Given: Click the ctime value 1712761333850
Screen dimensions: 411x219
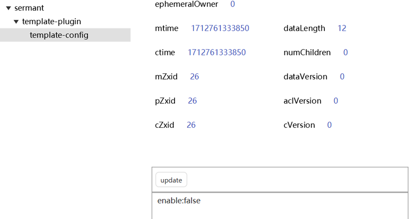Looking at the screenshot, I should (x=216, y=53).
